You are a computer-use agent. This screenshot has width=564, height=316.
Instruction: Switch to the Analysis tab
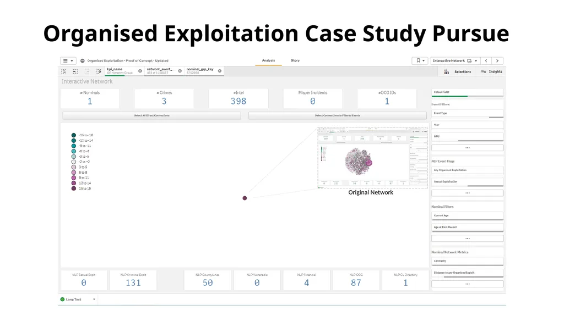[x=268, y=60]
